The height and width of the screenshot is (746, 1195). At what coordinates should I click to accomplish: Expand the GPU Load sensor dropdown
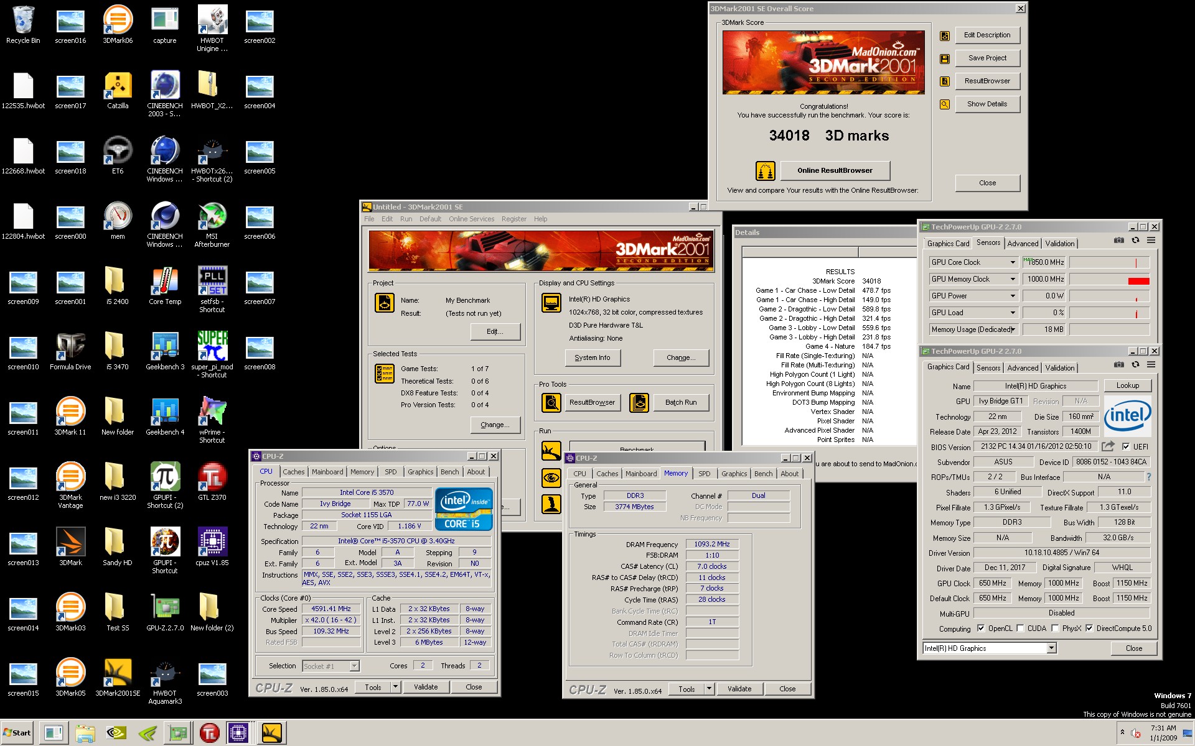coord(1013,313)
